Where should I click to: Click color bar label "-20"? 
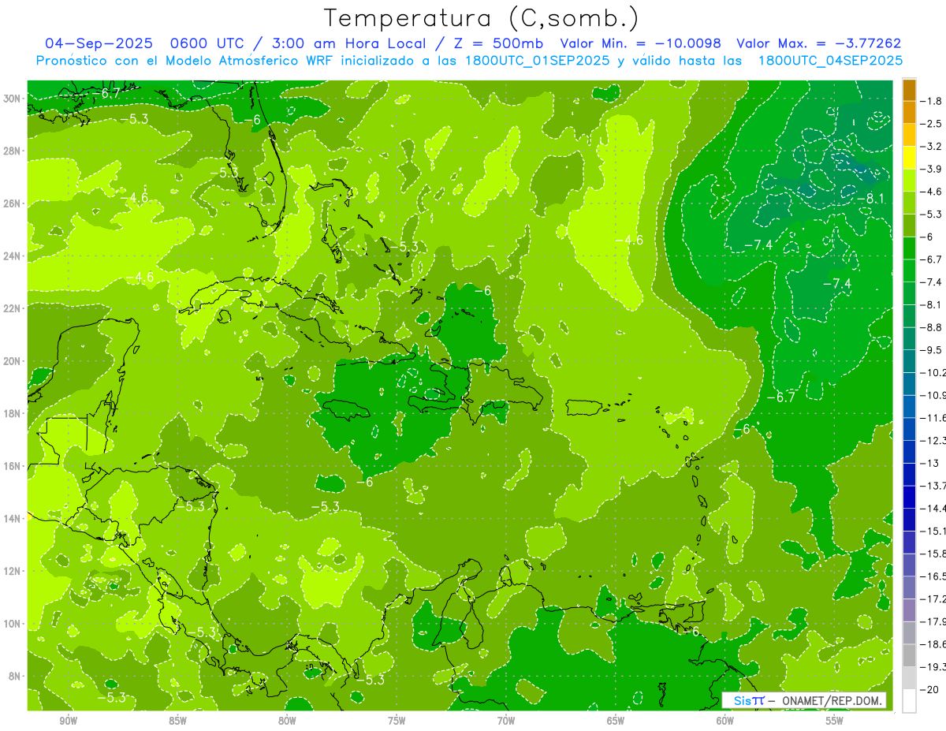(931, 690)
